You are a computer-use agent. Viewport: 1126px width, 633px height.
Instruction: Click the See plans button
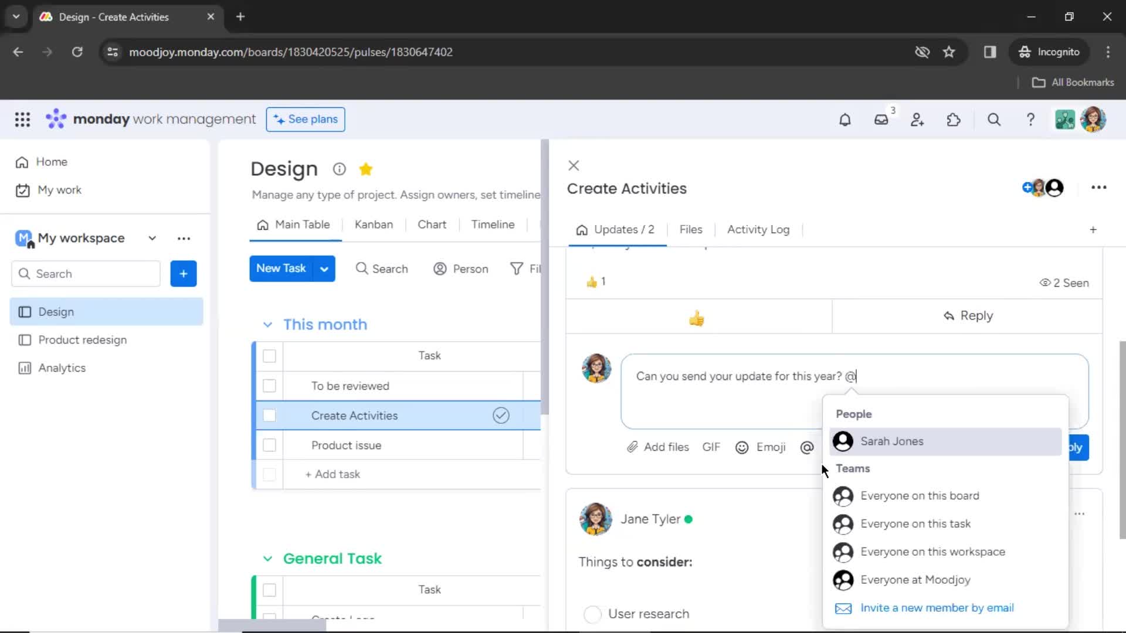(306, 120)
